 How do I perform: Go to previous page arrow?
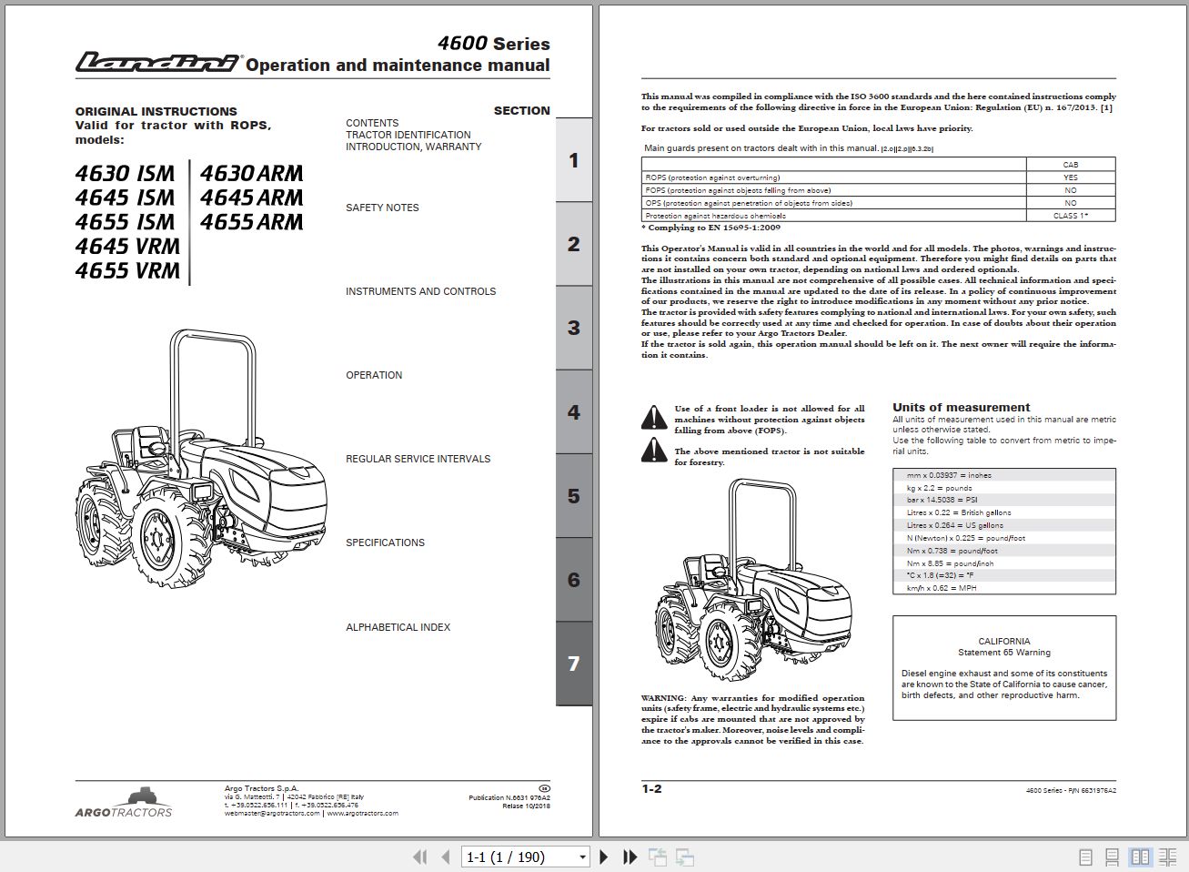click(446, 857)
